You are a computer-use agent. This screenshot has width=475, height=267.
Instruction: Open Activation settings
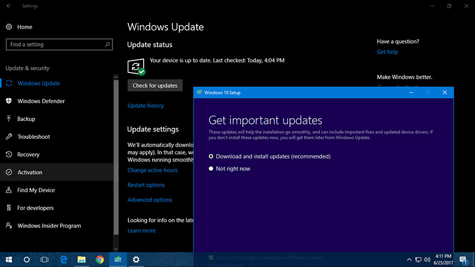[30, 172]
